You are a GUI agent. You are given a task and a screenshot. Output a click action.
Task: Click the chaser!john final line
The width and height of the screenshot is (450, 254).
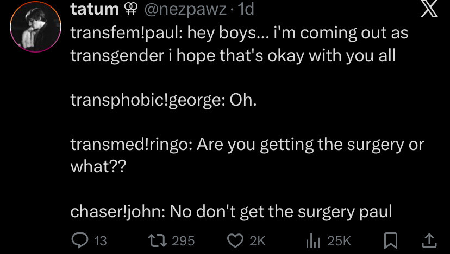(231, 212)
